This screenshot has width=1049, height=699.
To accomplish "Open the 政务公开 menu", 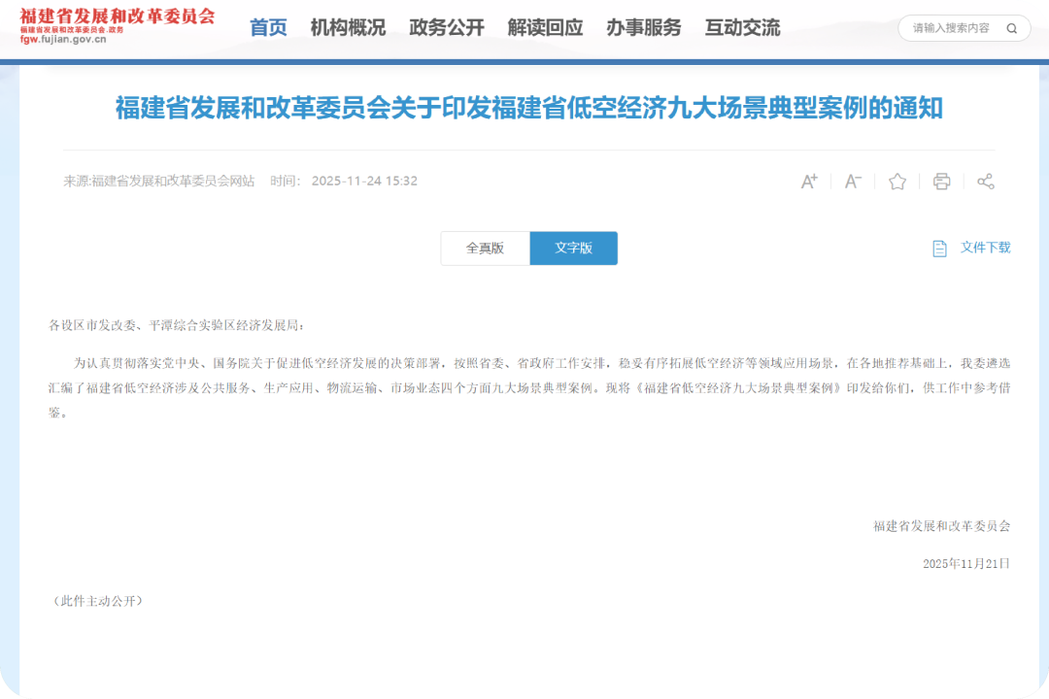I will pyautogui.click(x=445, y=27).
